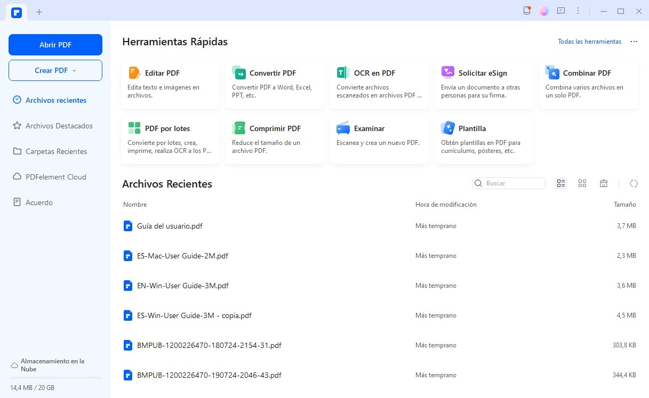Sort by Hora de modificación header
Image resolution: width=649 pixels, height=398 pixels.
tap(446, 205)
